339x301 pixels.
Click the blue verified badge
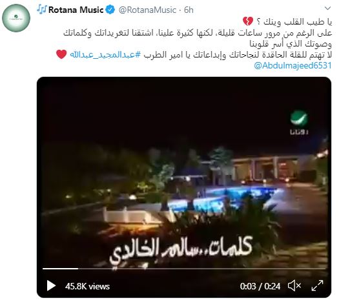pos(110,10)
